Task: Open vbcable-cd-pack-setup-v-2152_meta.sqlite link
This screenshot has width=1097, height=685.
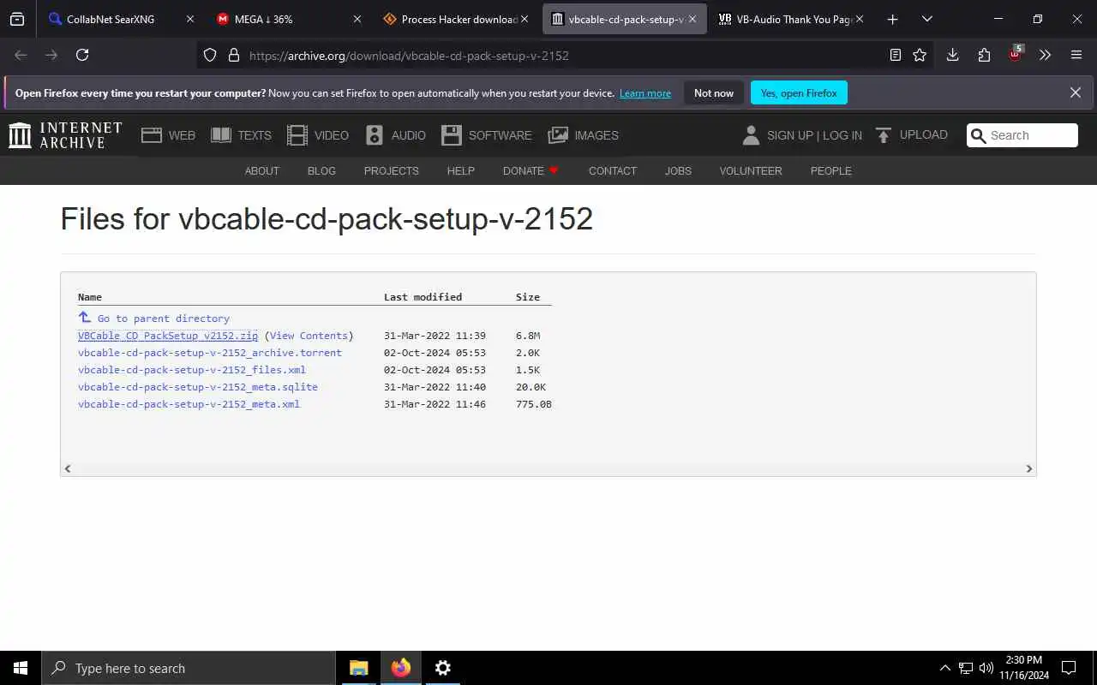Action: pos(198,387)
